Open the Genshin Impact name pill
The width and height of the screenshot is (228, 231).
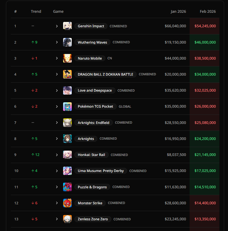point(91,26)
